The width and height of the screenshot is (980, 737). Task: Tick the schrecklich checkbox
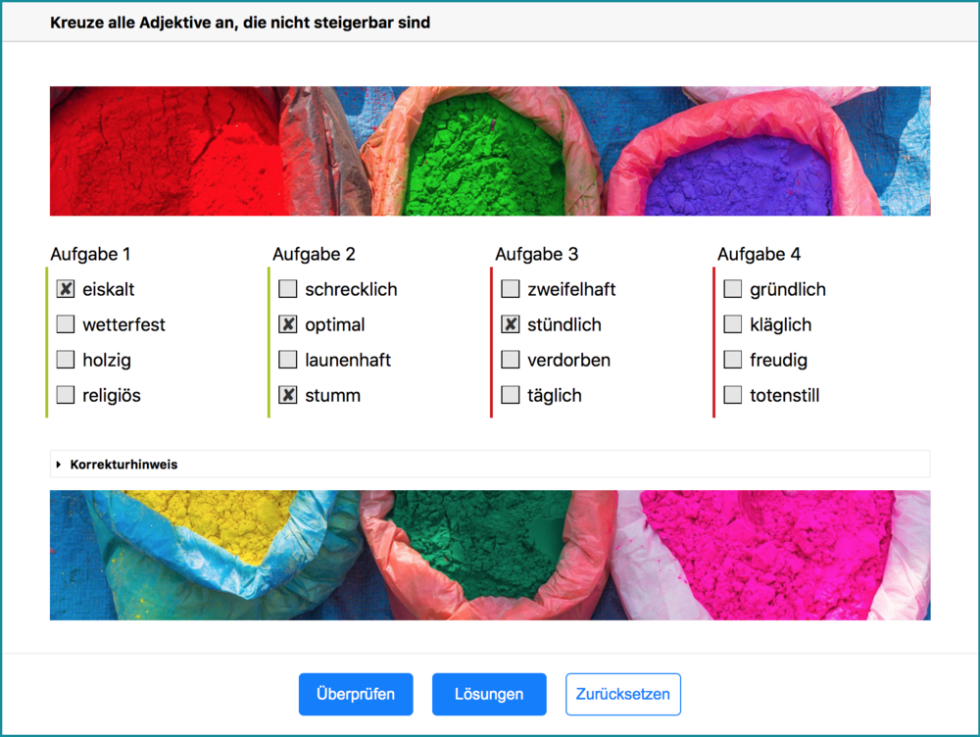coord(288,289)
